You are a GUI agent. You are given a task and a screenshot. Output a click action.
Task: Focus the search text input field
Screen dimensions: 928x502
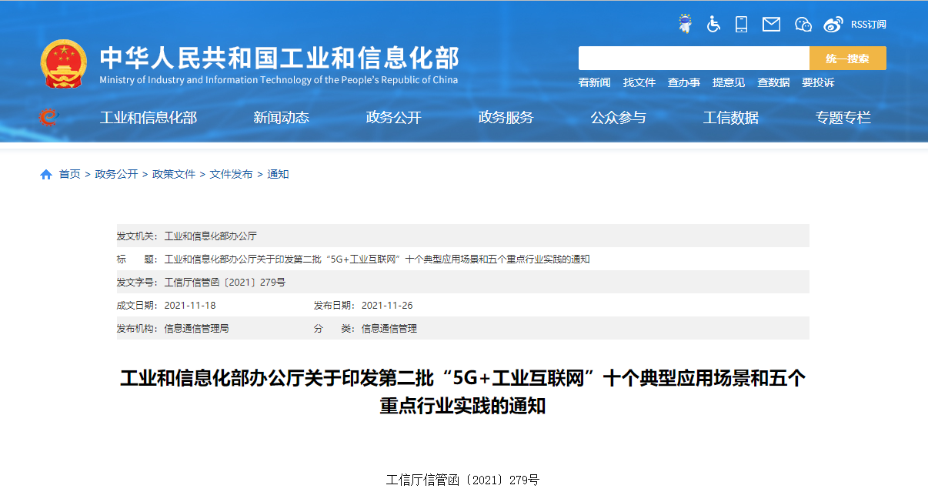[x=693, y=59]
